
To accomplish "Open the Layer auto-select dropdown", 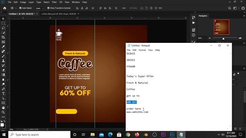I will pyautogui.click(x=39, y=8).
